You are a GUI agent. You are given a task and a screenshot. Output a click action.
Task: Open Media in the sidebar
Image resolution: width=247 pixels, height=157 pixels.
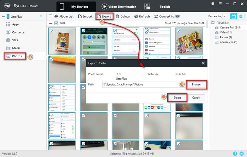click(16, 48)
